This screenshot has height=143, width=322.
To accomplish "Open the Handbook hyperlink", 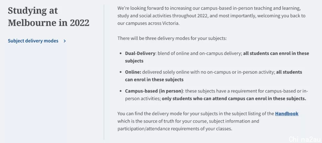I will coord(287,114).
